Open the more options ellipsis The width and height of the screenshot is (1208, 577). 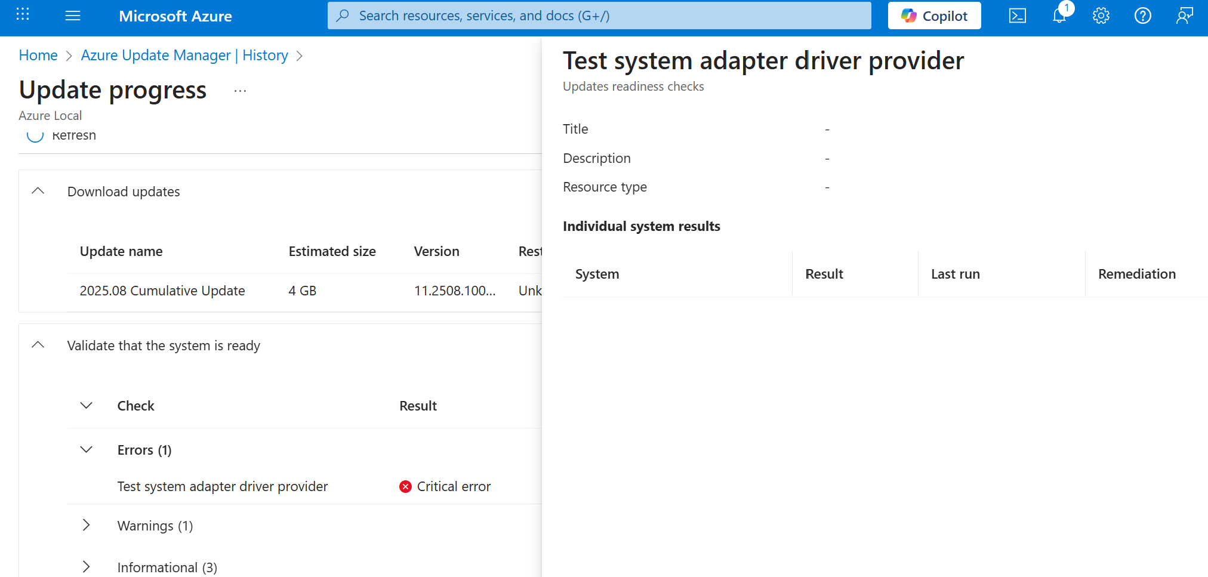240,91
